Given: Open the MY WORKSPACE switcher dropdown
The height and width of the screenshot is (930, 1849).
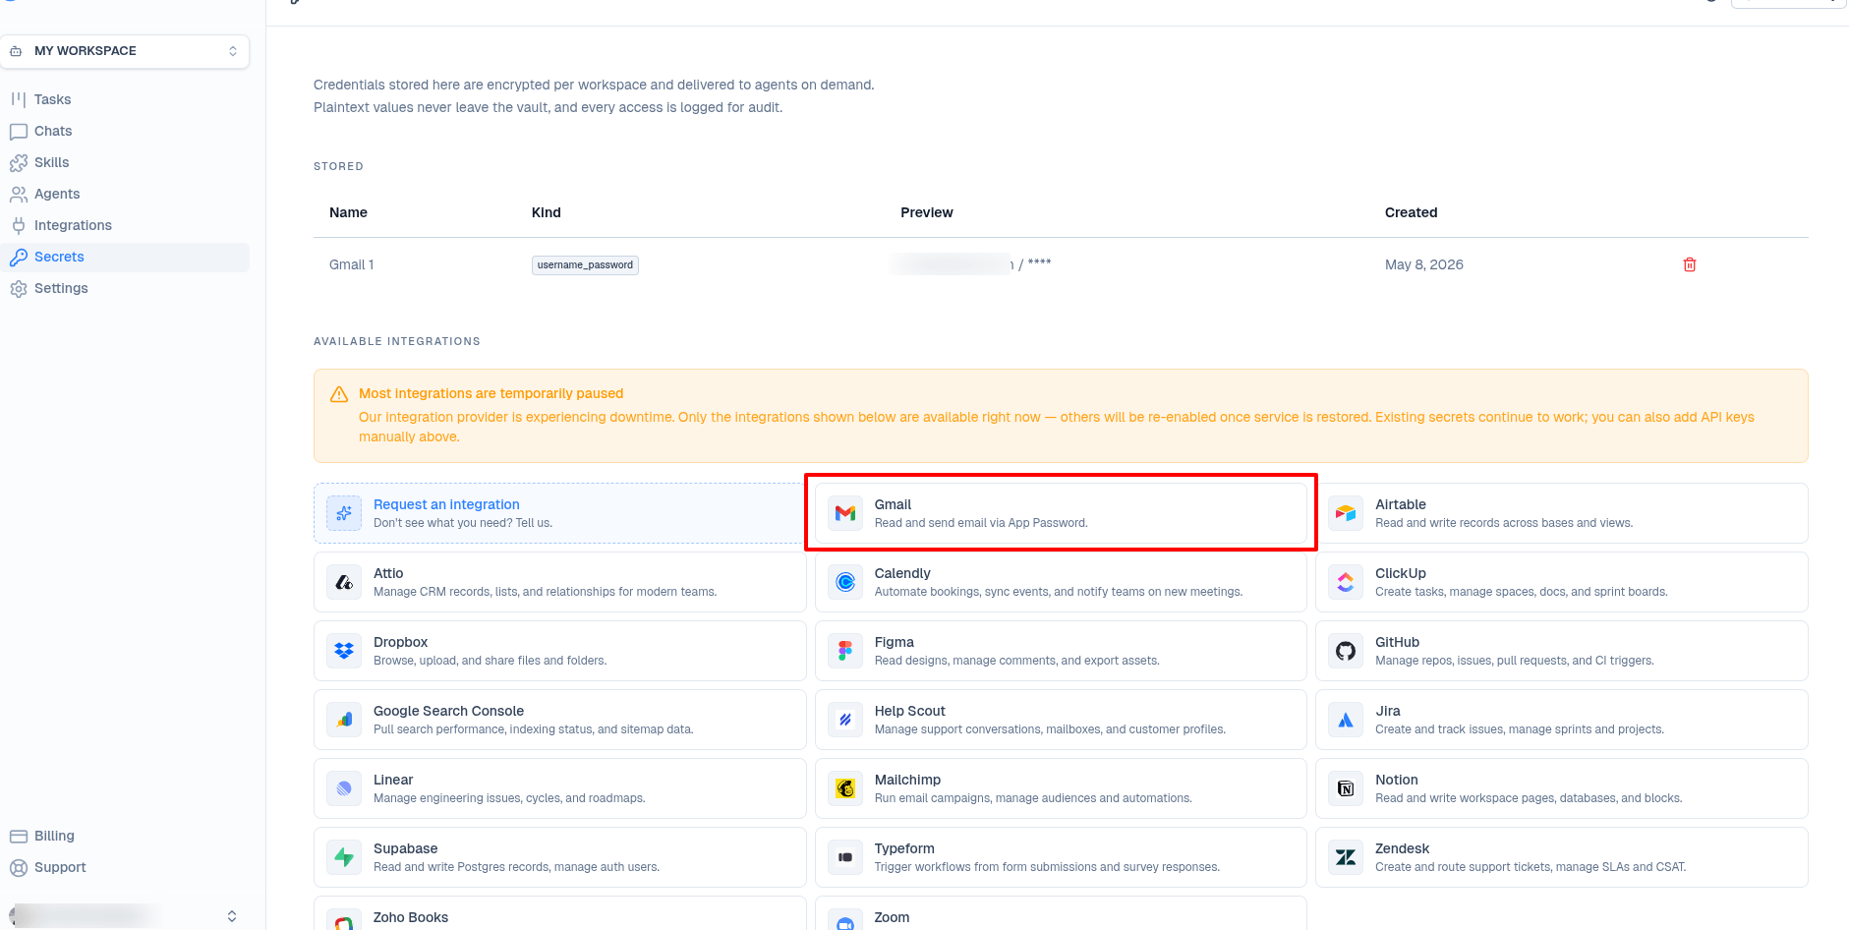Looking at the screenshot, I should pyautogui.click(x=125, y=51).
